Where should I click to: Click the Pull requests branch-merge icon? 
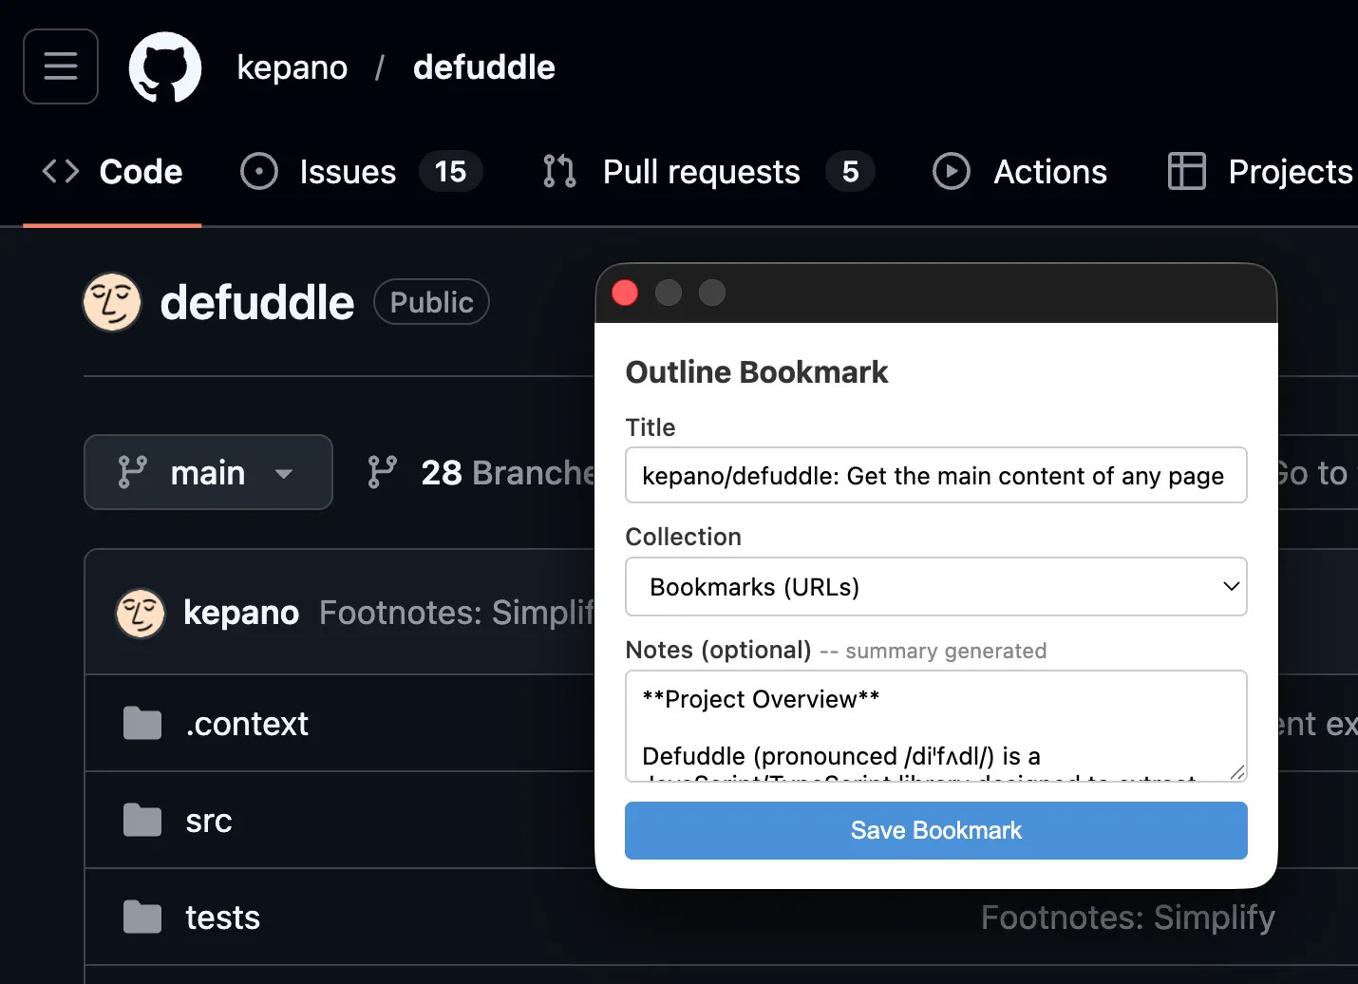coord(557,171)
